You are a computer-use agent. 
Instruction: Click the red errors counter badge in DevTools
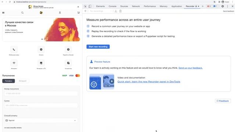209,6
